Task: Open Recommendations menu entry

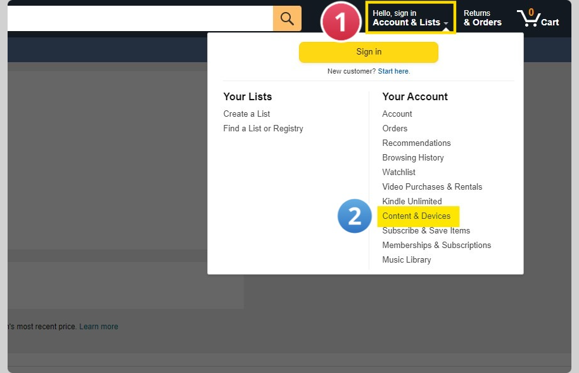Action: [x=417, y=143]
